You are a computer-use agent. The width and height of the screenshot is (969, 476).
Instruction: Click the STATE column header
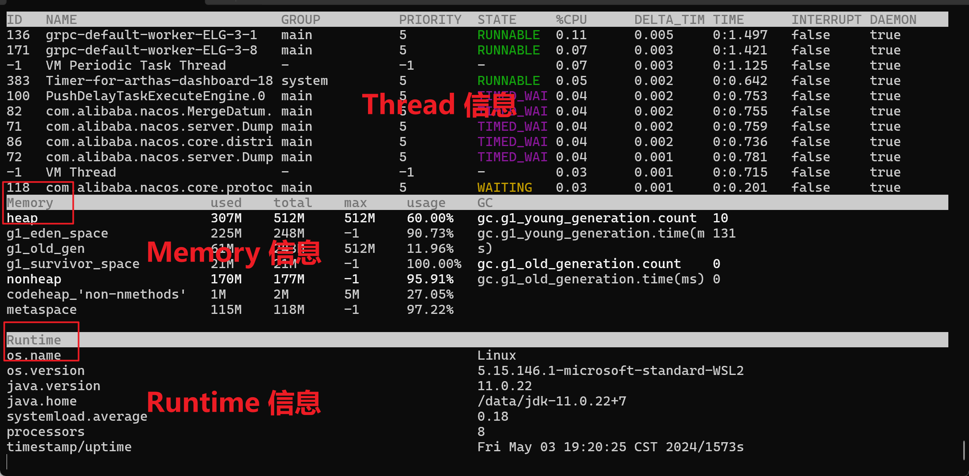(496, 20)
